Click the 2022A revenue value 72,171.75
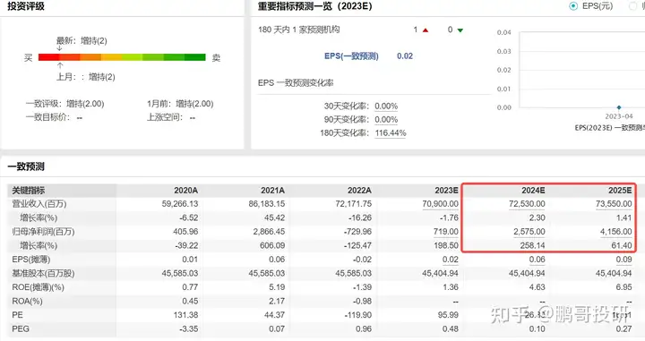This screenshot has width=645, height=341. pos(353,204)
